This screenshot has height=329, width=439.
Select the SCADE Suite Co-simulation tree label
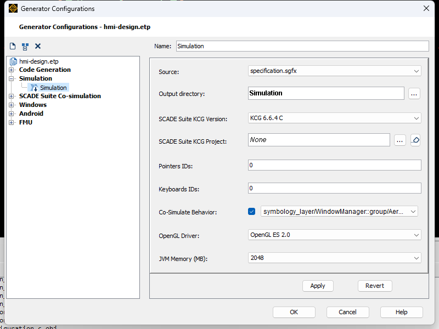click(x=60, y=97)
